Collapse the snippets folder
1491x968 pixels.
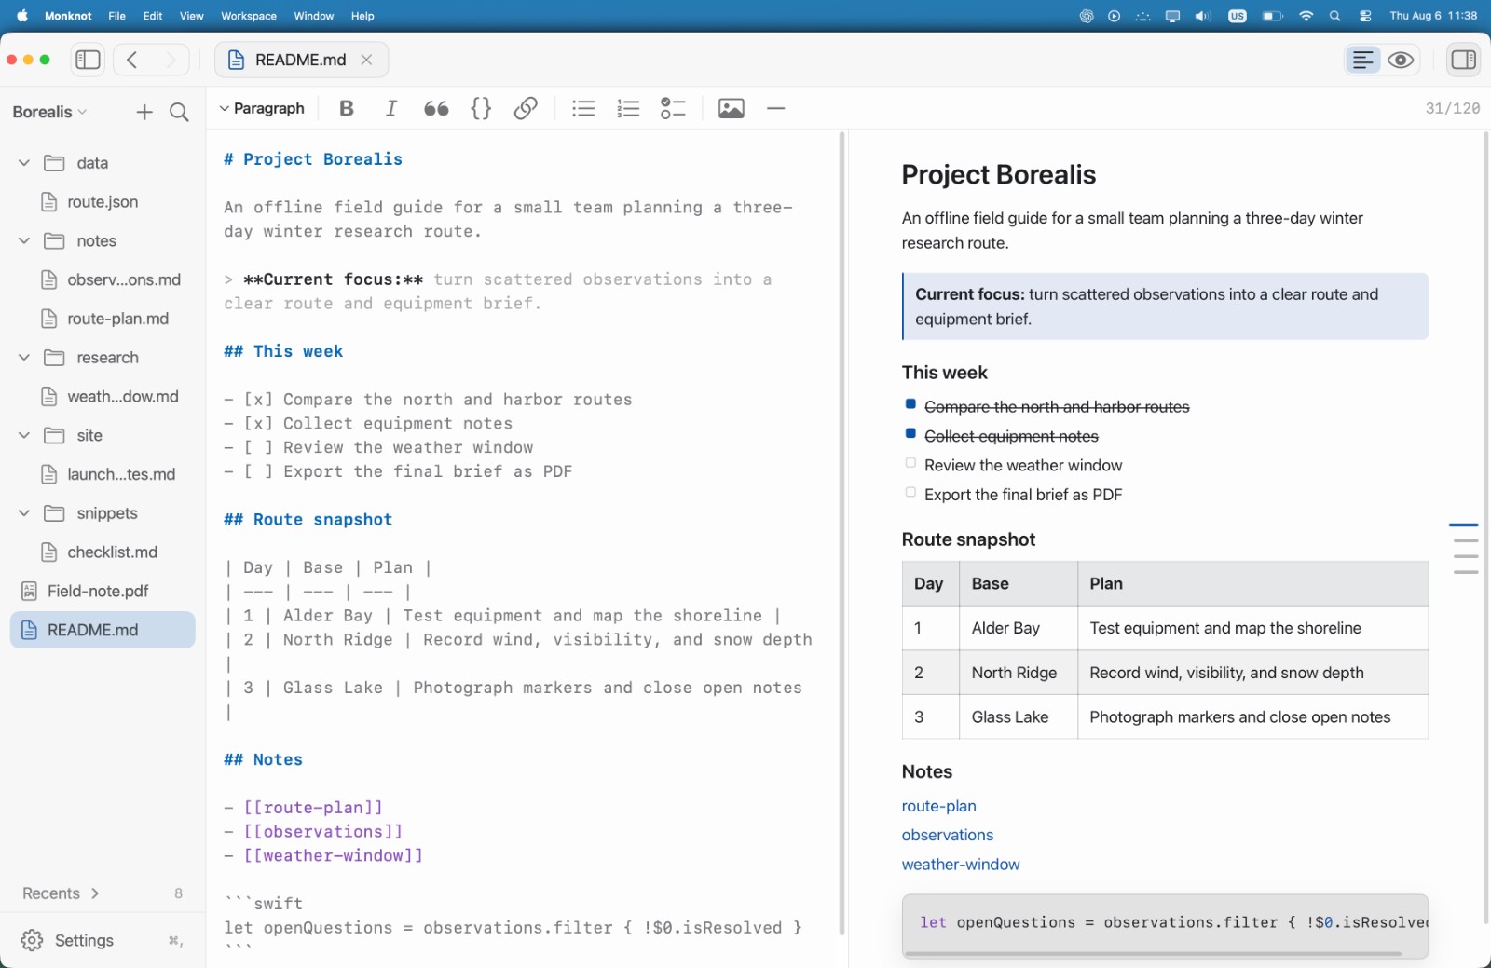pyautogui.click(x=24, y=513)
